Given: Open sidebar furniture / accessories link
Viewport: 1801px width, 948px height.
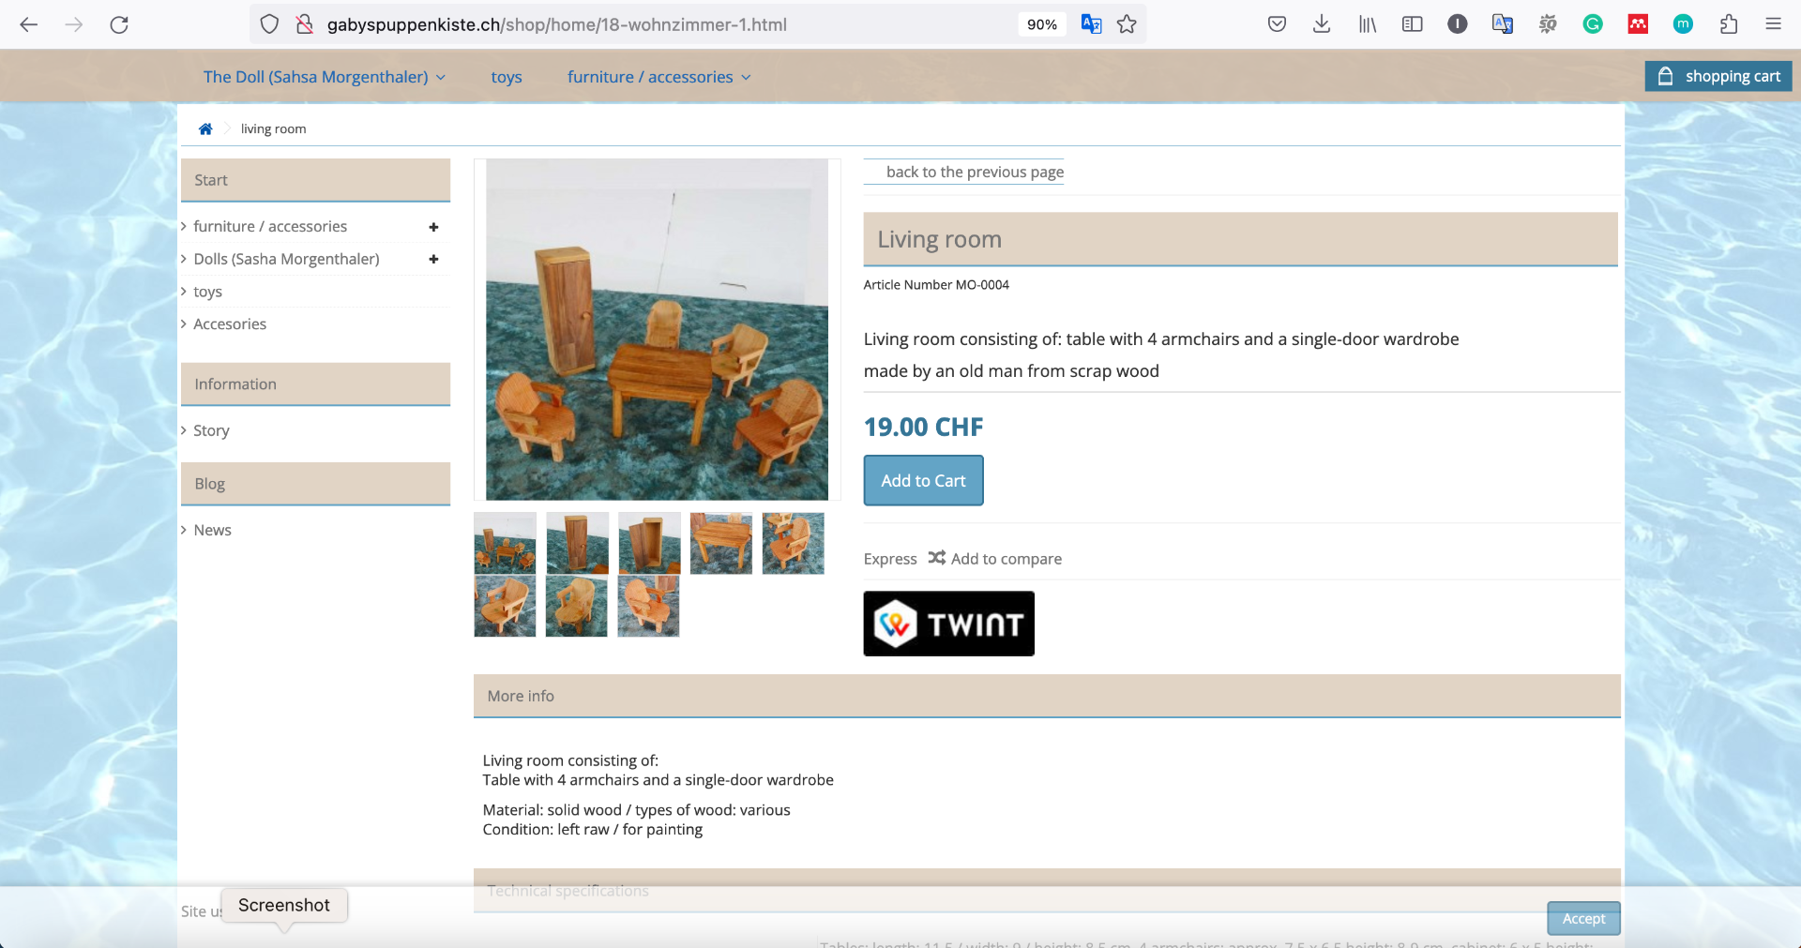Looking at the screenshot, I should tap(270, 226).
